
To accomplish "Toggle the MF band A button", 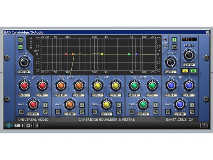I will [119, 105].
